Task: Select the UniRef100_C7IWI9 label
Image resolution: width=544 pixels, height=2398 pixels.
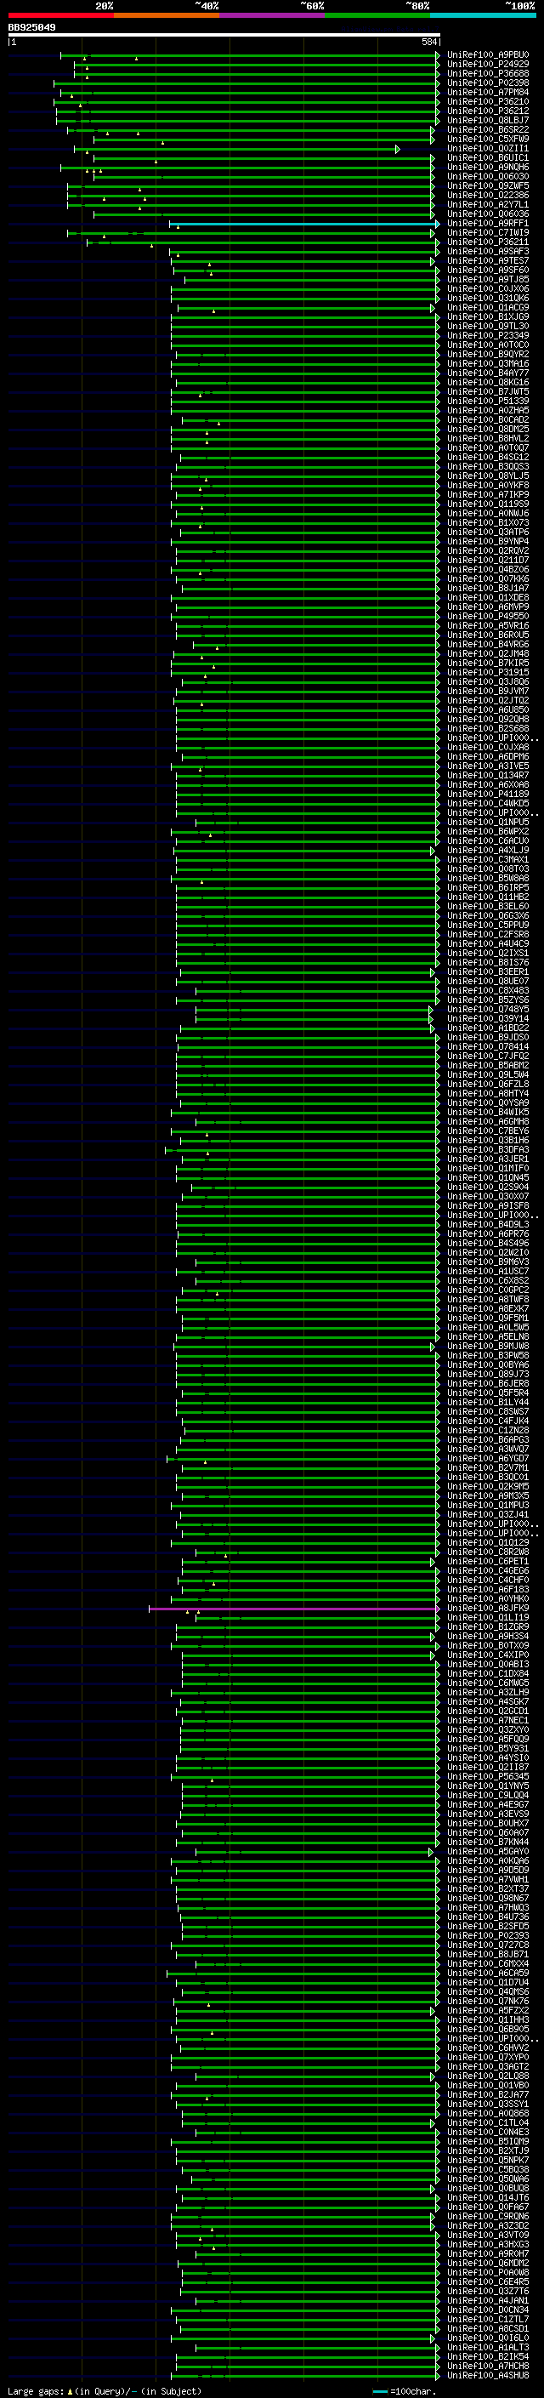Action: pos(487,233)
